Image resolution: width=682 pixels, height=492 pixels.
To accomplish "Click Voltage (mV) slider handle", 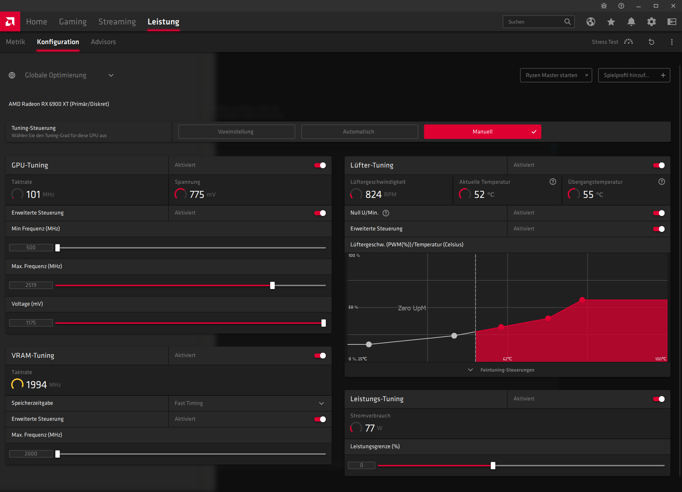I will [324, 323].
